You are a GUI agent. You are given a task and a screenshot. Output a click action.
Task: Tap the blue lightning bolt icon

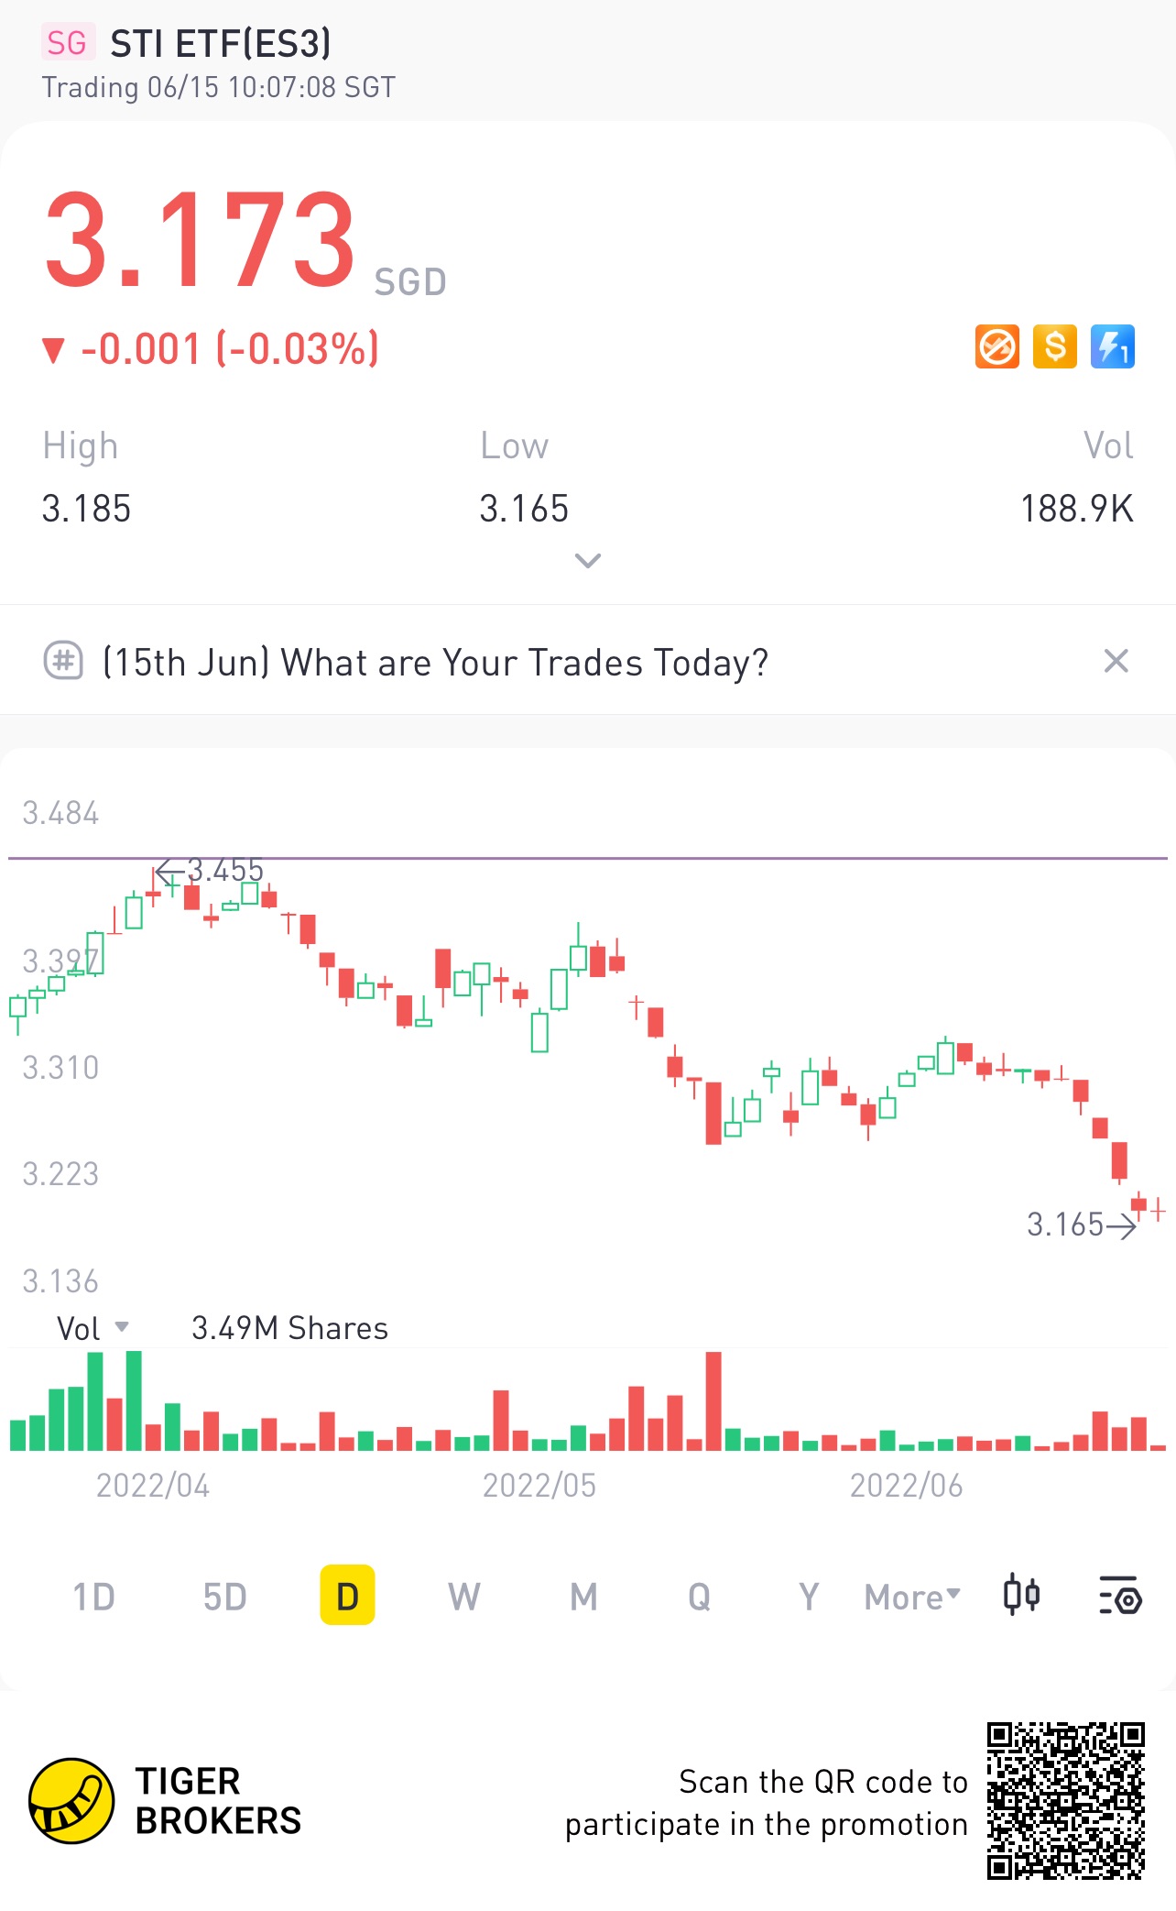coord(1112,347)
